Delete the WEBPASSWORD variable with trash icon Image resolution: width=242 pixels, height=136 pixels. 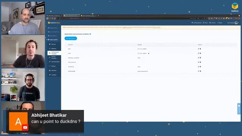click(x=200, y=71)
